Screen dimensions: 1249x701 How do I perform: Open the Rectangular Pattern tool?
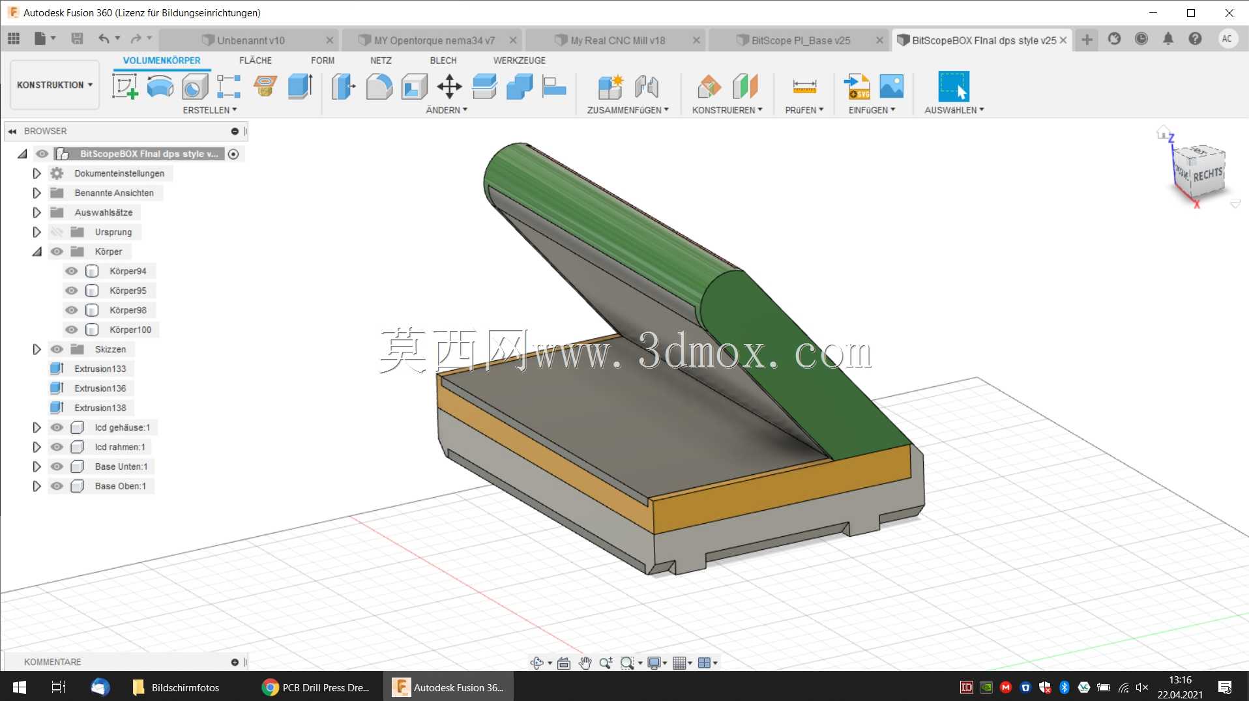[229, 86]
